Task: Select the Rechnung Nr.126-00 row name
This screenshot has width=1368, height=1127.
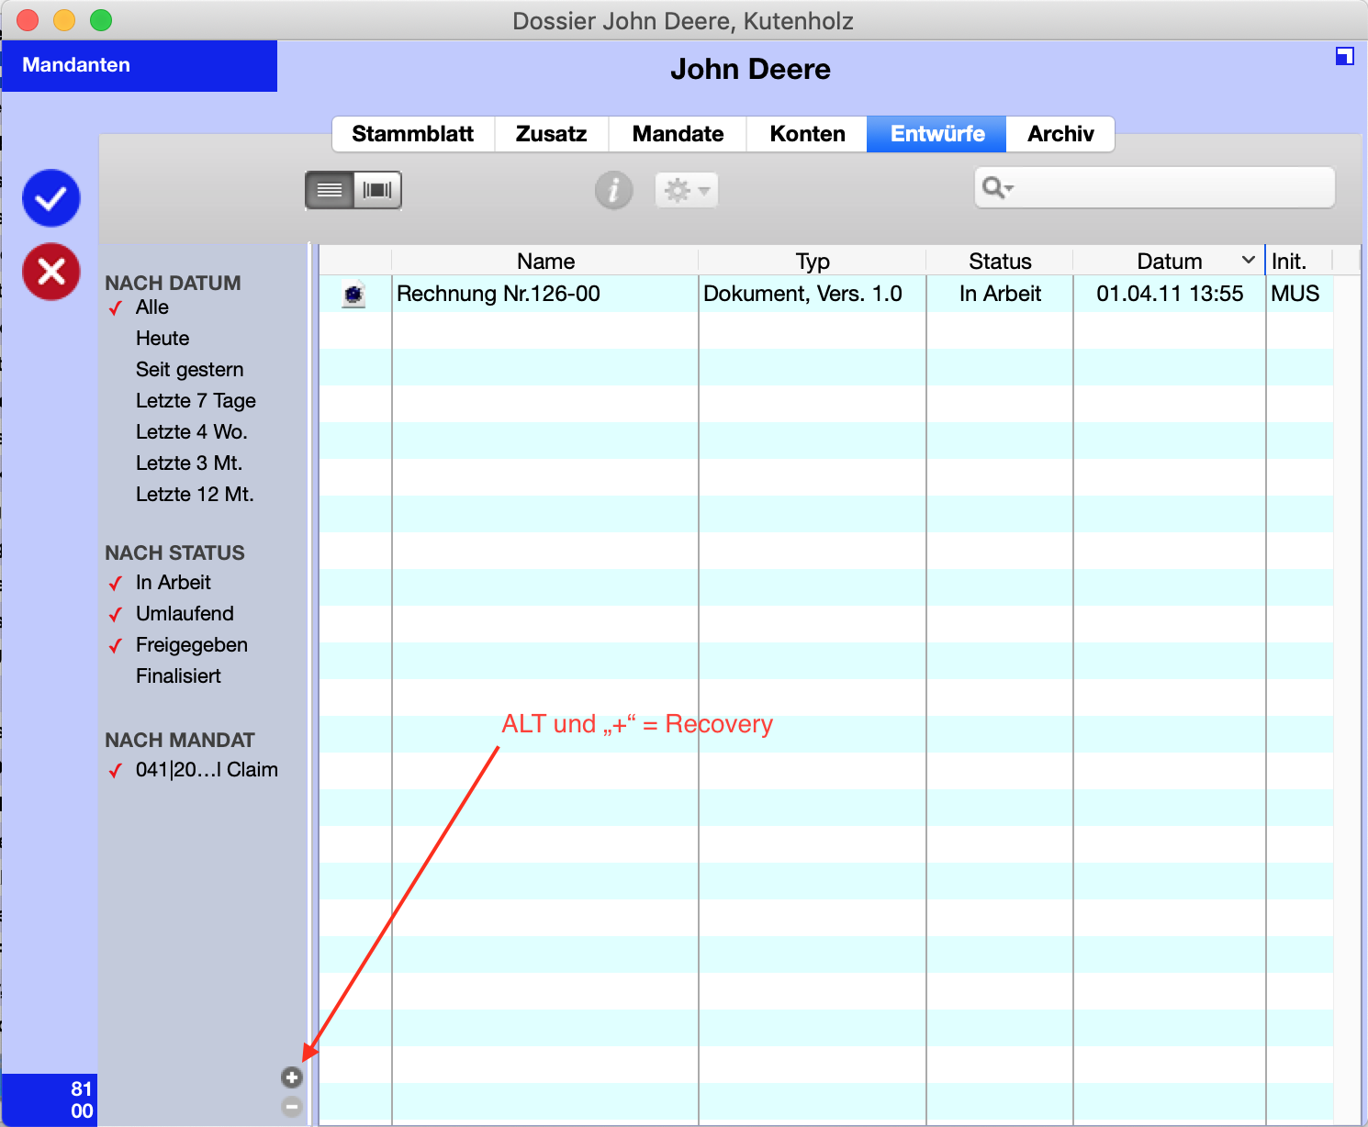Action: (x=499, y=294)
